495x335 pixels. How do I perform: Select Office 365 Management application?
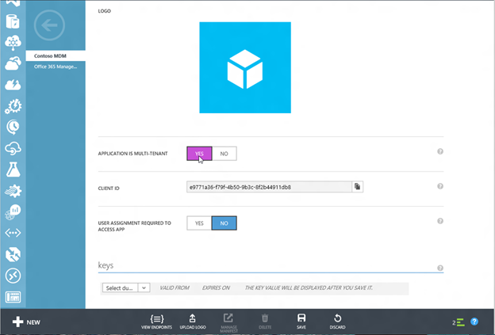click(56, 67)
